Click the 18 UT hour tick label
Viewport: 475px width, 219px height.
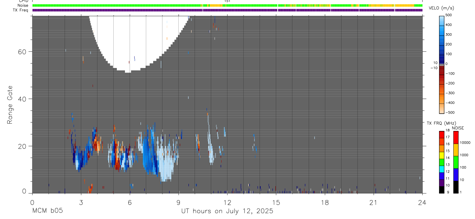point(325,202)
